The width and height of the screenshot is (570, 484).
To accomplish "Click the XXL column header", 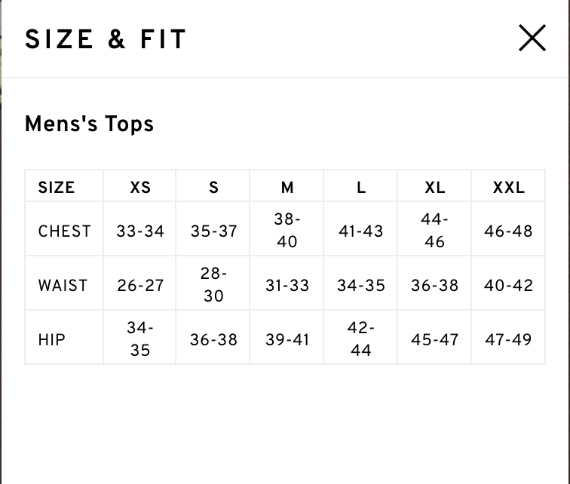I will (509, 188).
